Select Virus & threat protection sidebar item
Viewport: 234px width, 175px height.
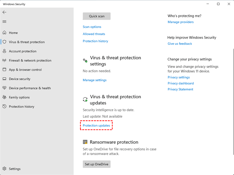coord(26,42)
